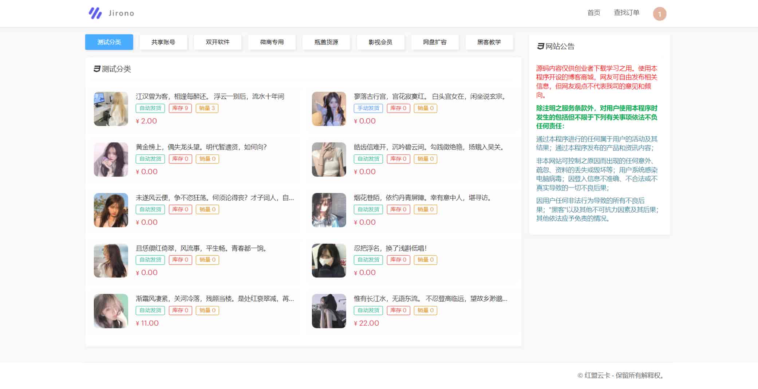Click the notice paragraph starting 非本网站可控制
The width and height of the screenshot is (758, 389).
point(597,174)
